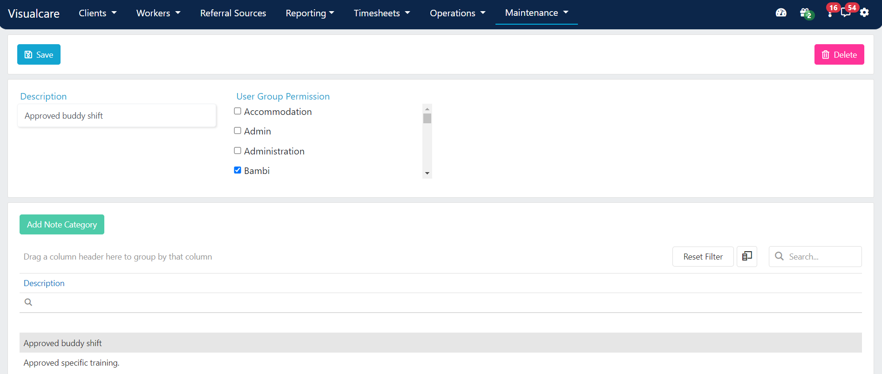Save the note type
882x374 pixels.
(x=39, y=54)
